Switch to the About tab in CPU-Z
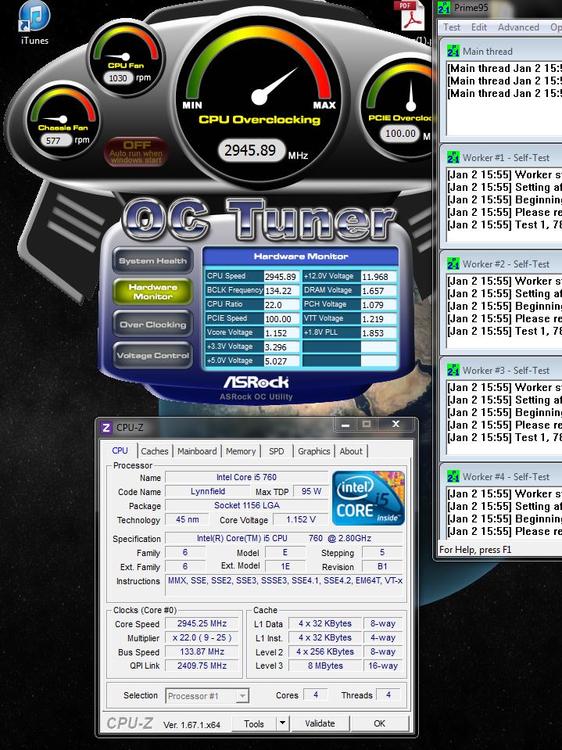The height and width of the screenshot is (750, 562). click(x=351, y=451)
